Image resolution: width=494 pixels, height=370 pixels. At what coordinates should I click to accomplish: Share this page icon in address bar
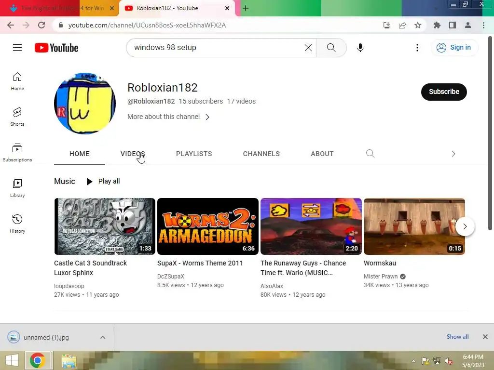[x=402, y=25]
